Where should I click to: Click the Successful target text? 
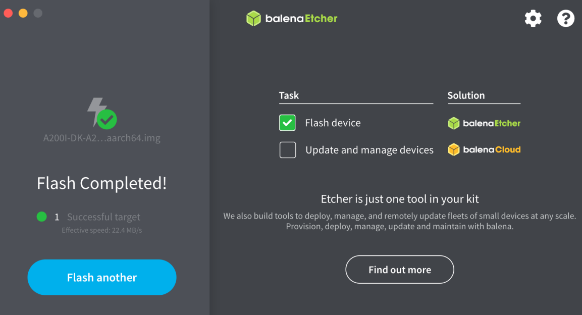pyautogui.click(x=103, y=217)
